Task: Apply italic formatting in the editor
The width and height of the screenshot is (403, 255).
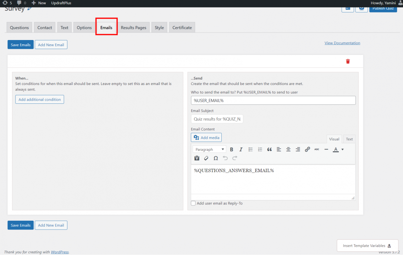Action: (241, 149)
